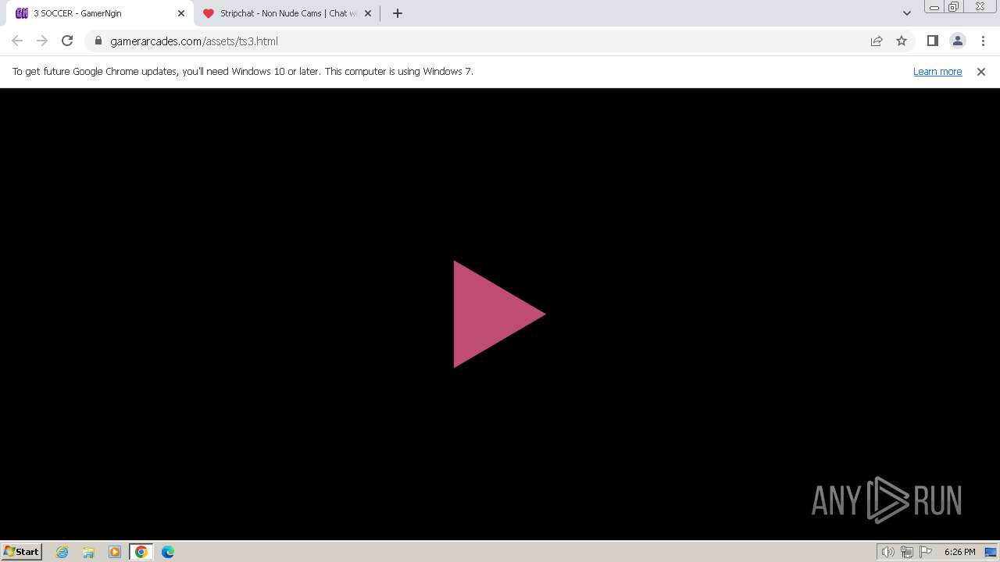Close the Stripchat tab

point(368,13)
